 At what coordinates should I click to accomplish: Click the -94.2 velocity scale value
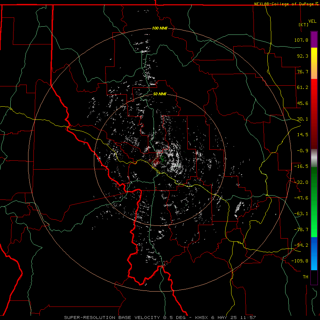pyautogui.click(x=301, y=245)
